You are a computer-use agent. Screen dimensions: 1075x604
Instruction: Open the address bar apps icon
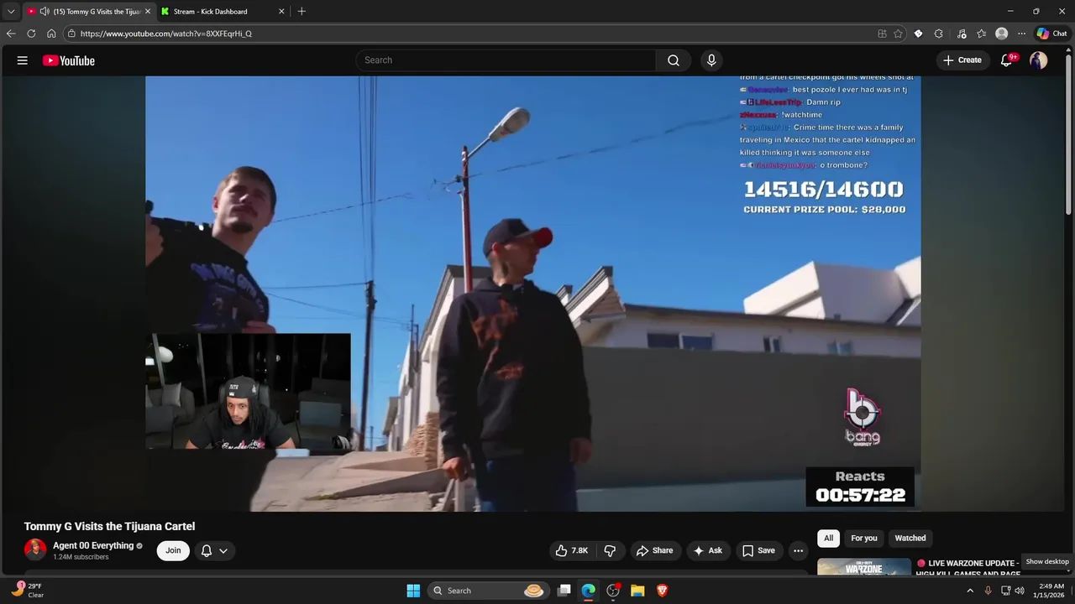tap(882, 34)
